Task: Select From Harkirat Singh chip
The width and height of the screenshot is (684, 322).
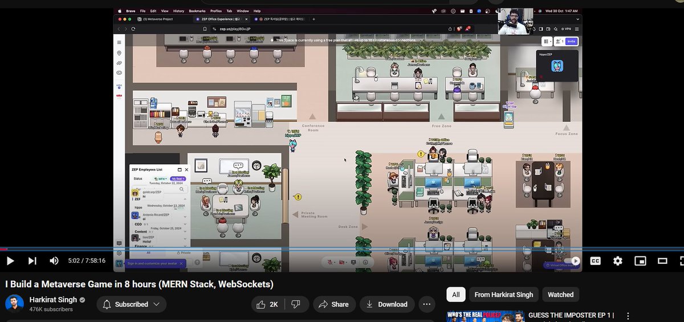Action: point(503,295)
